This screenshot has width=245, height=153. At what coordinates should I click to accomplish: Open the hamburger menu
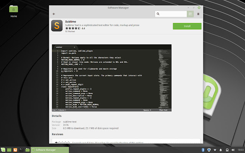click(198, 14)
